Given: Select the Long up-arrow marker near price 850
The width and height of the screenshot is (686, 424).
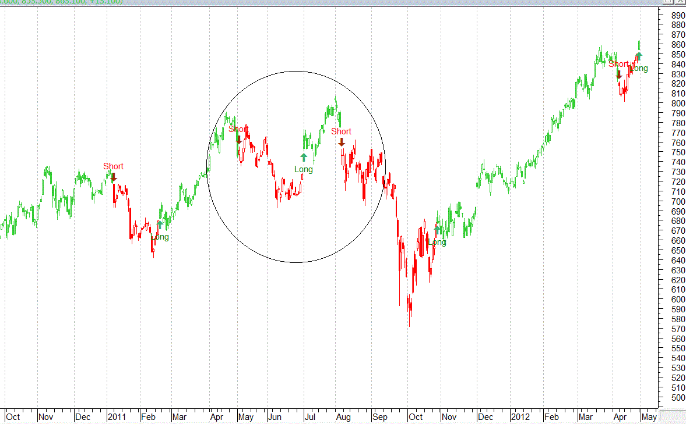Looking at the screenshot, I should [639, 56].
